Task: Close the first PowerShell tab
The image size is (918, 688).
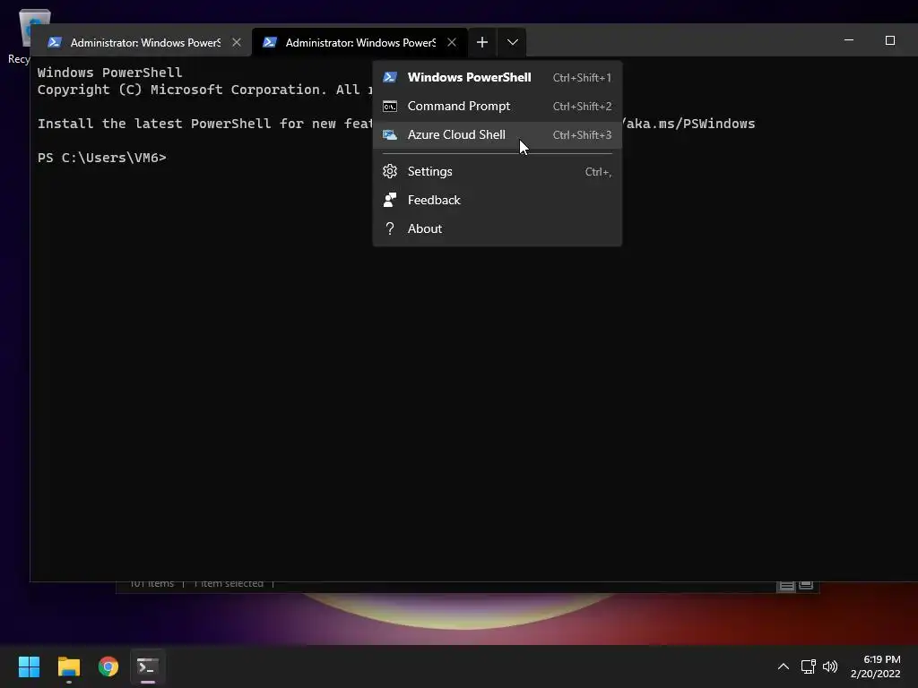Action: (237, 42)
